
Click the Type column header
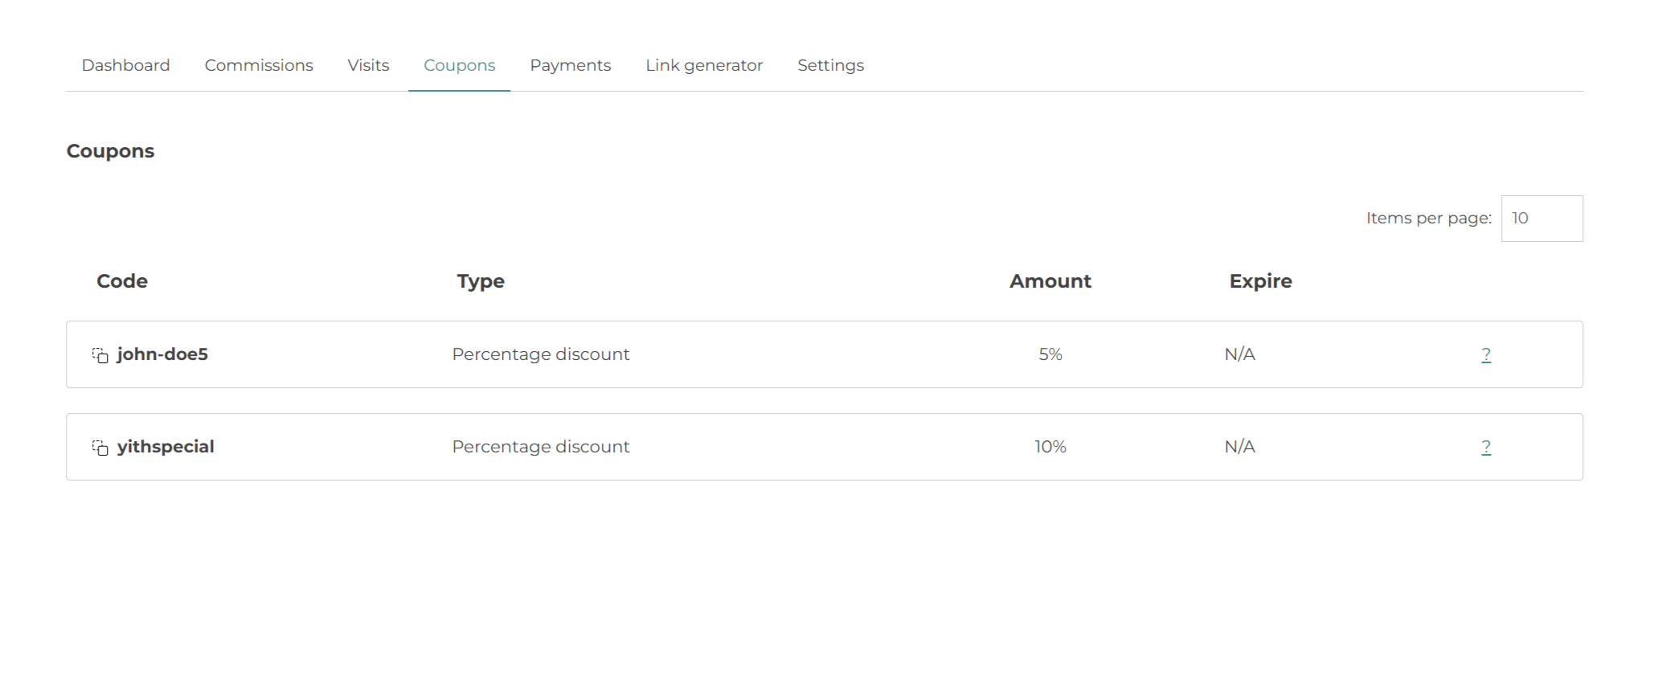(481, 281)
